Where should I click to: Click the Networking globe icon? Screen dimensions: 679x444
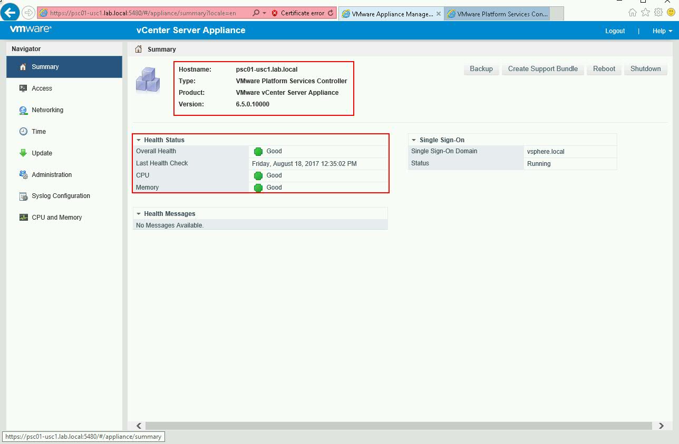[x=23, y=110]
